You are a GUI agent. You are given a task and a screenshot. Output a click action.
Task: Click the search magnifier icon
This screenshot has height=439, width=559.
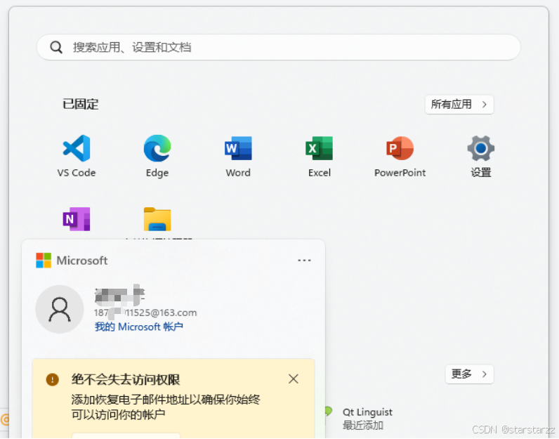[56, 47]
